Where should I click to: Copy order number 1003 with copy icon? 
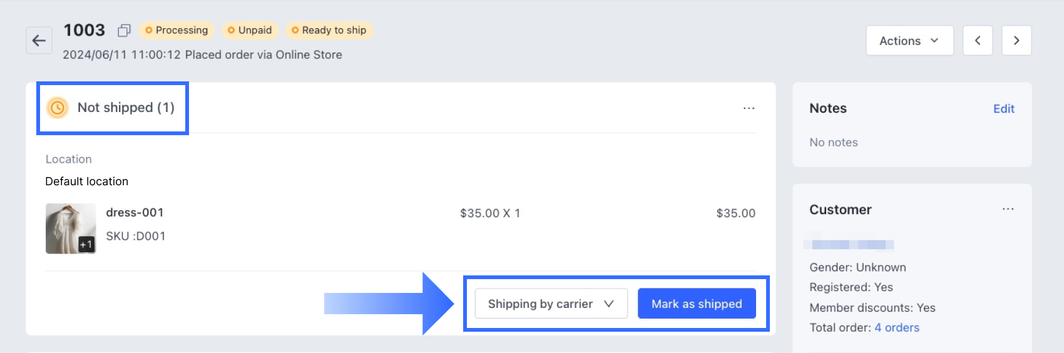[124, 30]
